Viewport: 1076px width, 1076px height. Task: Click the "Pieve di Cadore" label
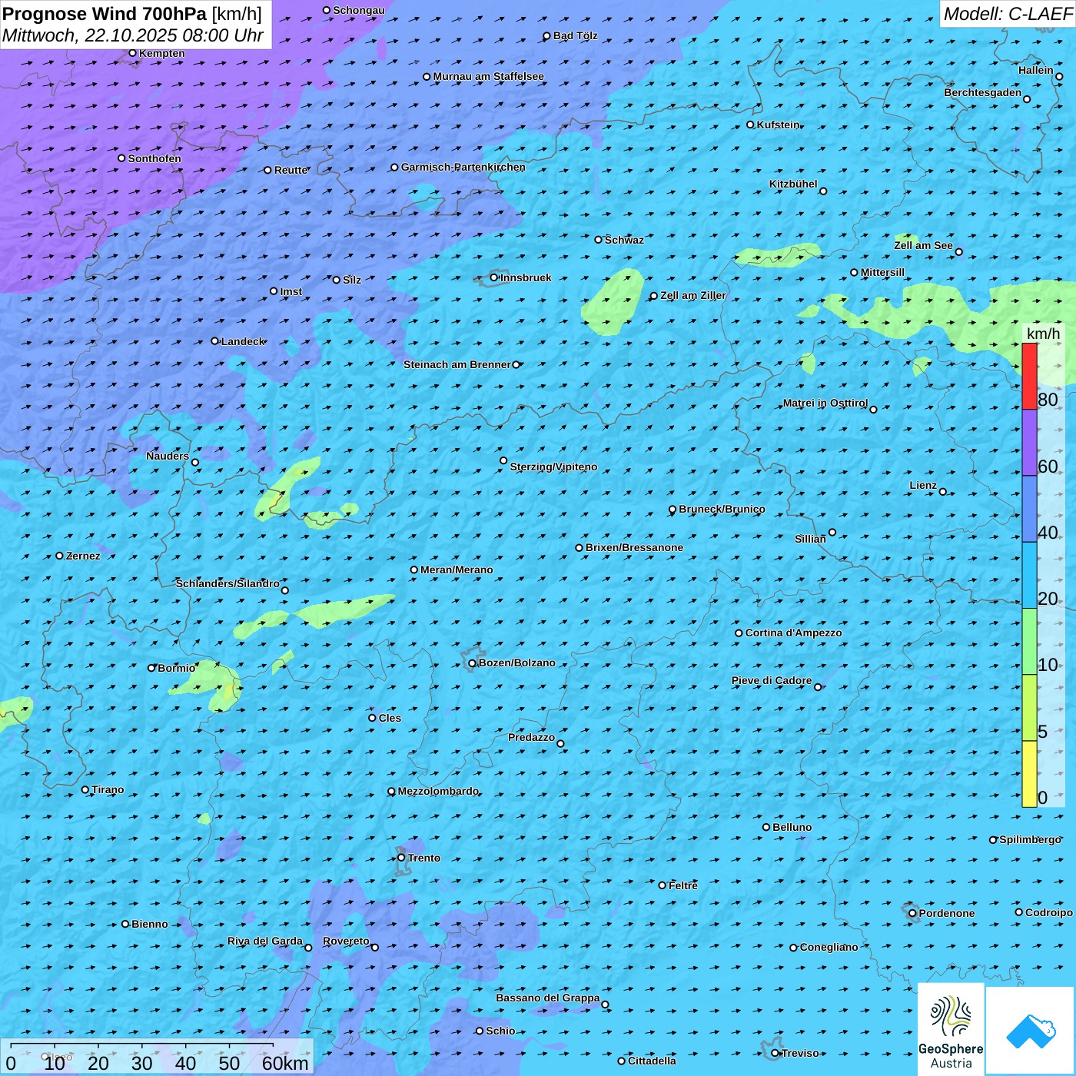(x=772, y=680)
